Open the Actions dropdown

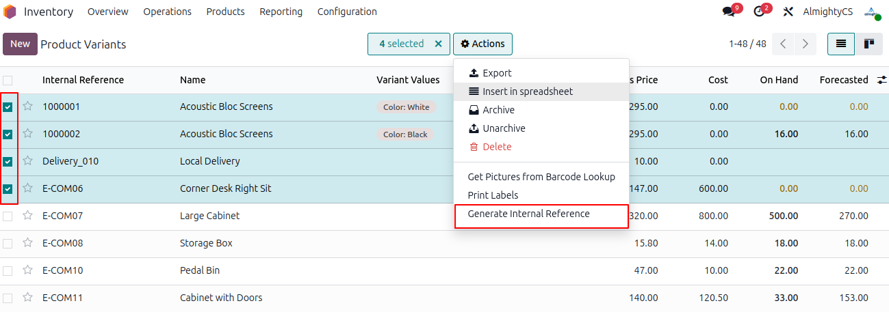(482, 44)
